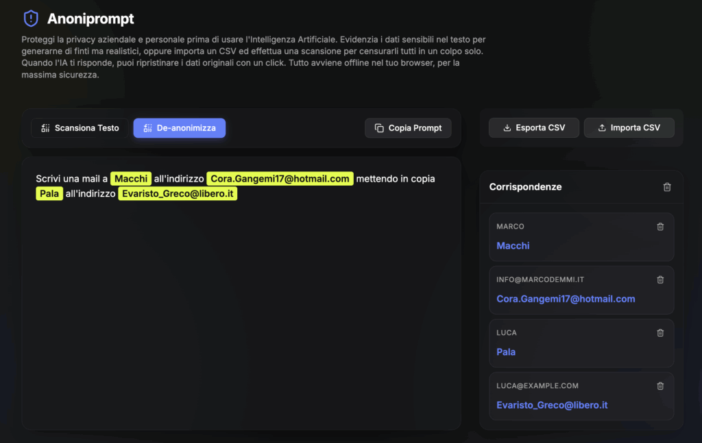Delete the LUCA@EXAMPLE.COM correspondence entry
The image size is (702, 443).
(x=660, y=385)
